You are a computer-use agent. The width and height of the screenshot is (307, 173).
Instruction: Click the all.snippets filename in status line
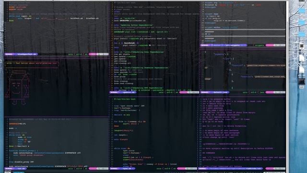click(x=232, y=45)
